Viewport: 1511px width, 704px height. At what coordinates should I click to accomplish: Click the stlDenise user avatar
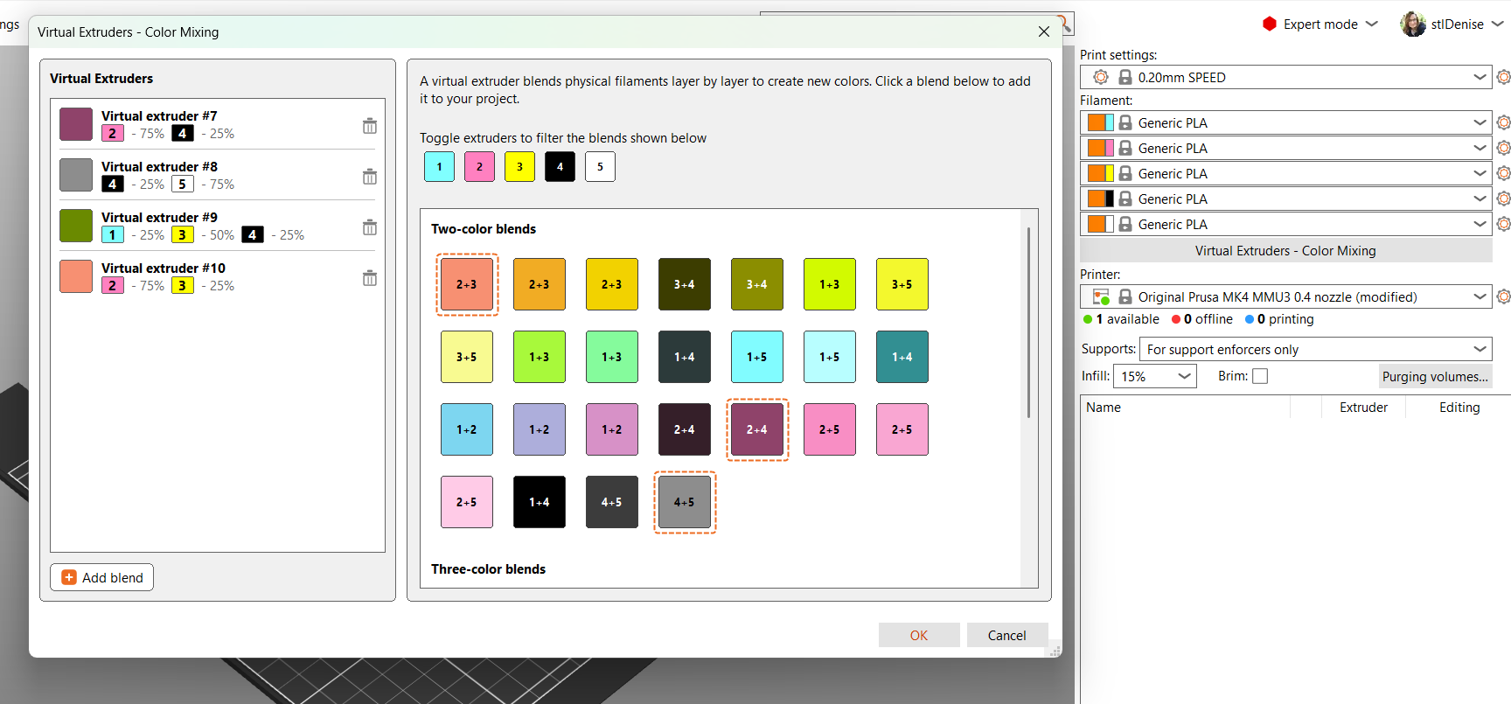(x=1413, y=24)
